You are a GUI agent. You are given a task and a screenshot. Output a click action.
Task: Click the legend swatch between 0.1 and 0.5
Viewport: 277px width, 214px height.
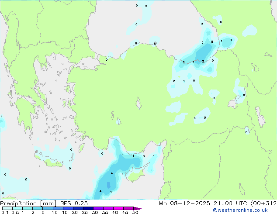[x=7, y=208]
